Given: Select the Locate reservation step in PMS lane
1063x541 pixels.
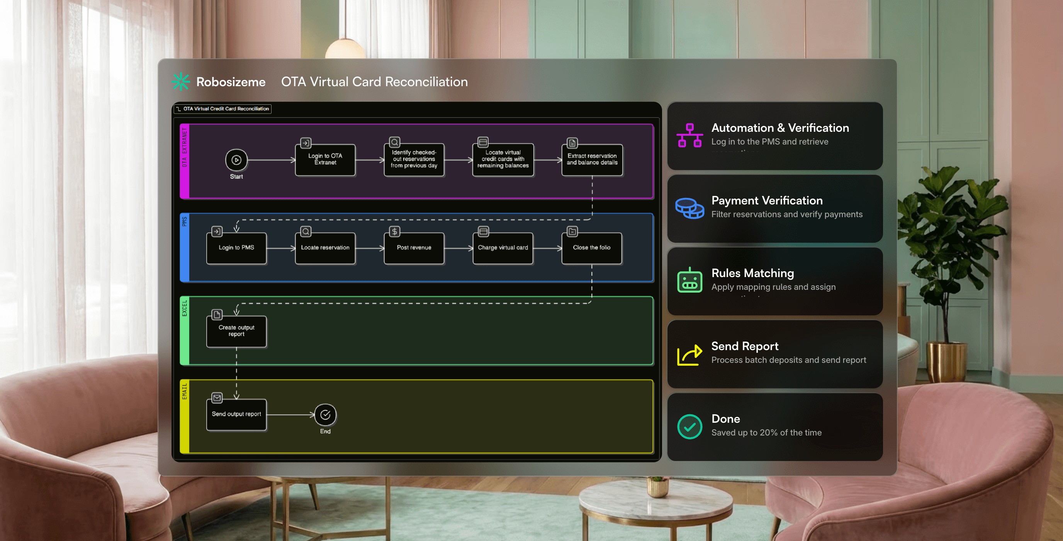Looking at the screenshot, I should point(325,248).
